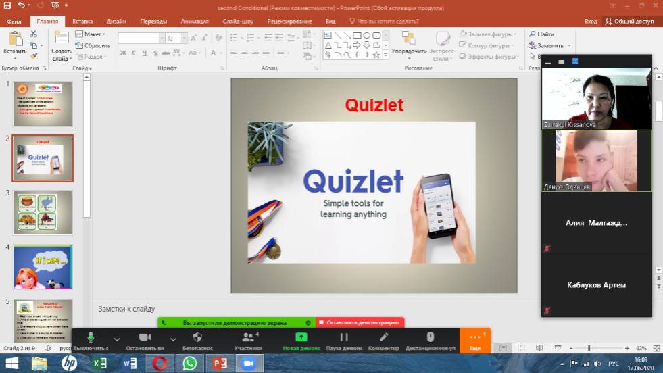The image size is (663, 373).
Task: Open the orange More options button
Action: 475,340
